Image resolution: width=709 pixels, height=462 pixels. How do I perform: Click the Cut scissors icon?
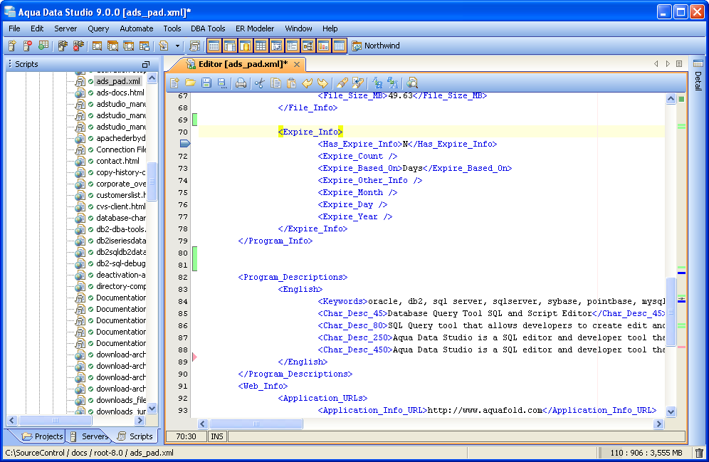tap(259, 83)
